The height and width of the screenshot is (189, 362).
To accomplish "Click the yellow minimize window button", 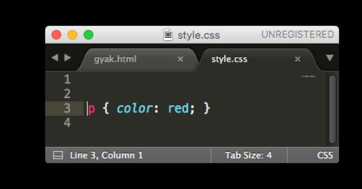I will pos(72,35).
